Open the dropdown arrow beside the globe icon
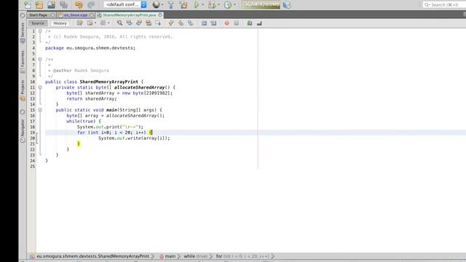 point(162,5)
